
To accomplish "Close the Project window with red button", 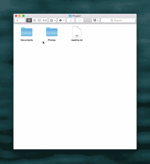I will click(16, 16).
